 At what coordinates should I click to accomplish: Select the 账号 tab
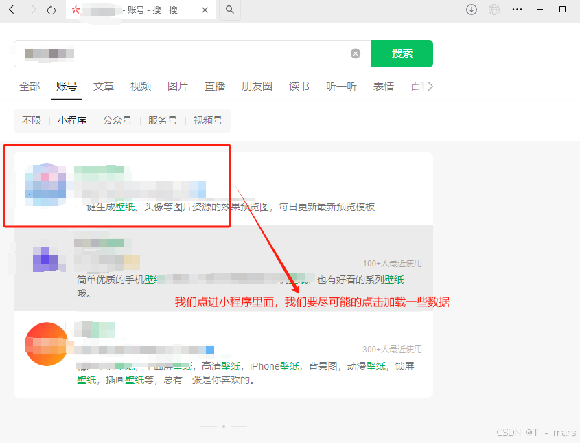[x=67, y=87]
